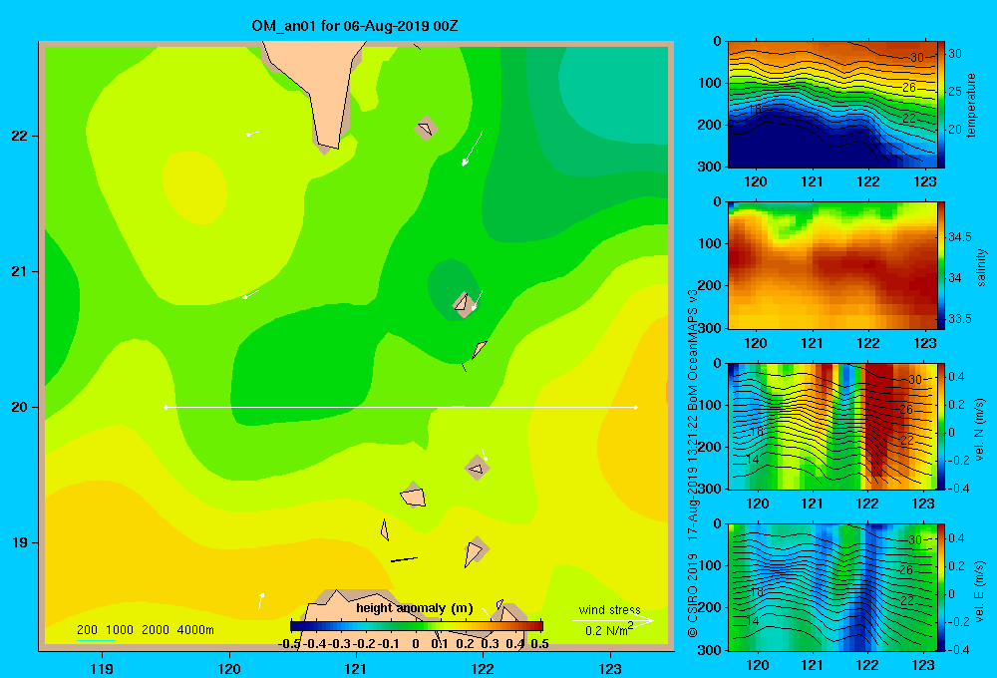Open the vel. E velocity section panel
Image resolution: width=997 pixels, height=678 pixels.
click(832, 587)
